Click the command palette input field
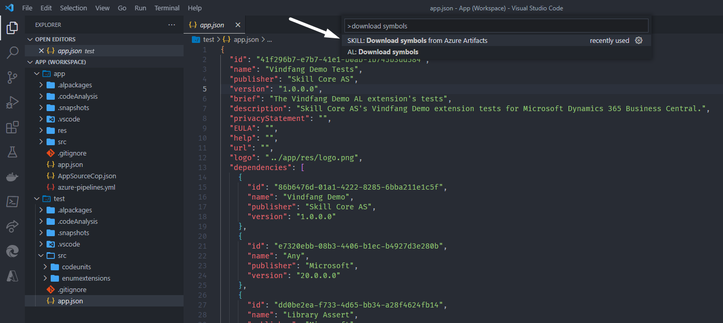This screenshot has height=323, width=723. (495, 26)
